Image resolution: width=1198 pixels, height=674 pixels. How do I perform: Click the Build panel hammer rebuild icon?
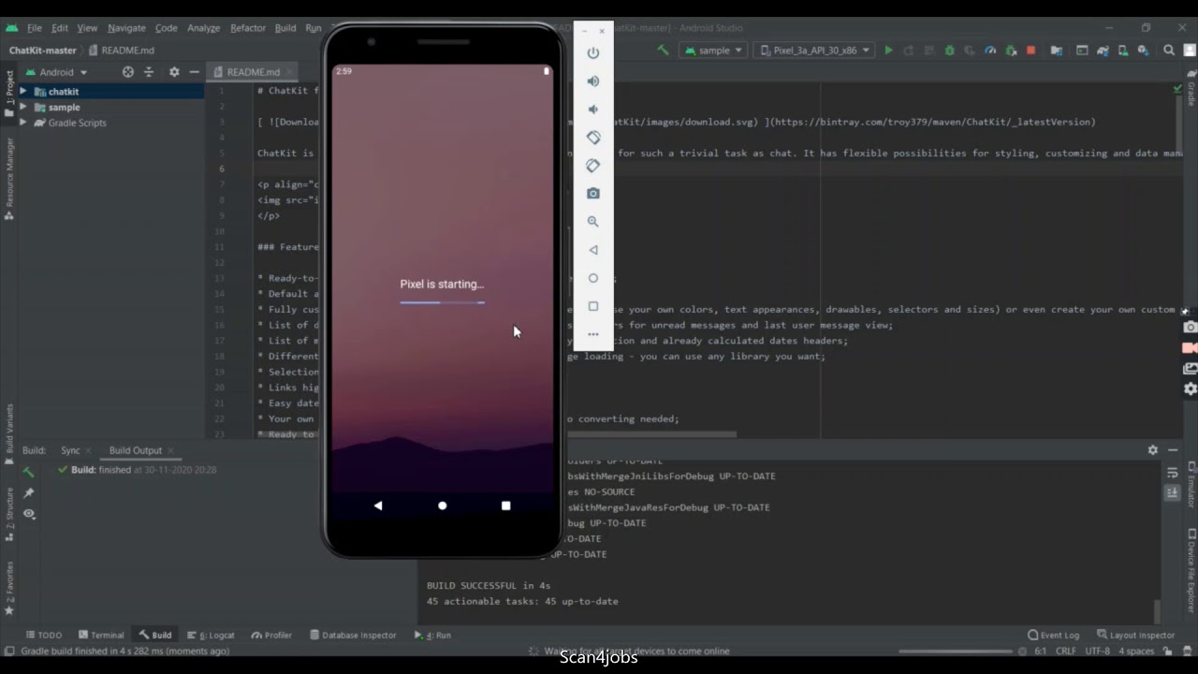(29, 472)
